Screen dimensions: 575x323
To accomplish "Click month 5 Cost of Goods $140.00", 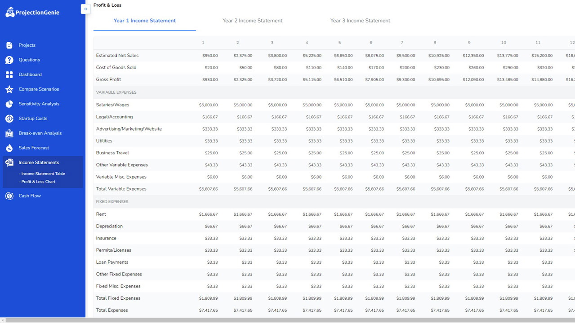I will pyautogui.click(x=345, y=68).
